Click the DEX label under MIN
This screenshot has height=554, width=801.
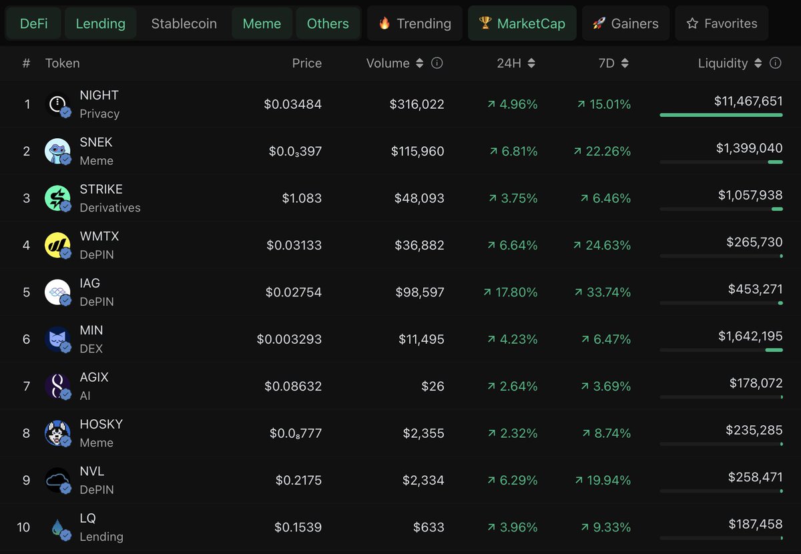91,348
